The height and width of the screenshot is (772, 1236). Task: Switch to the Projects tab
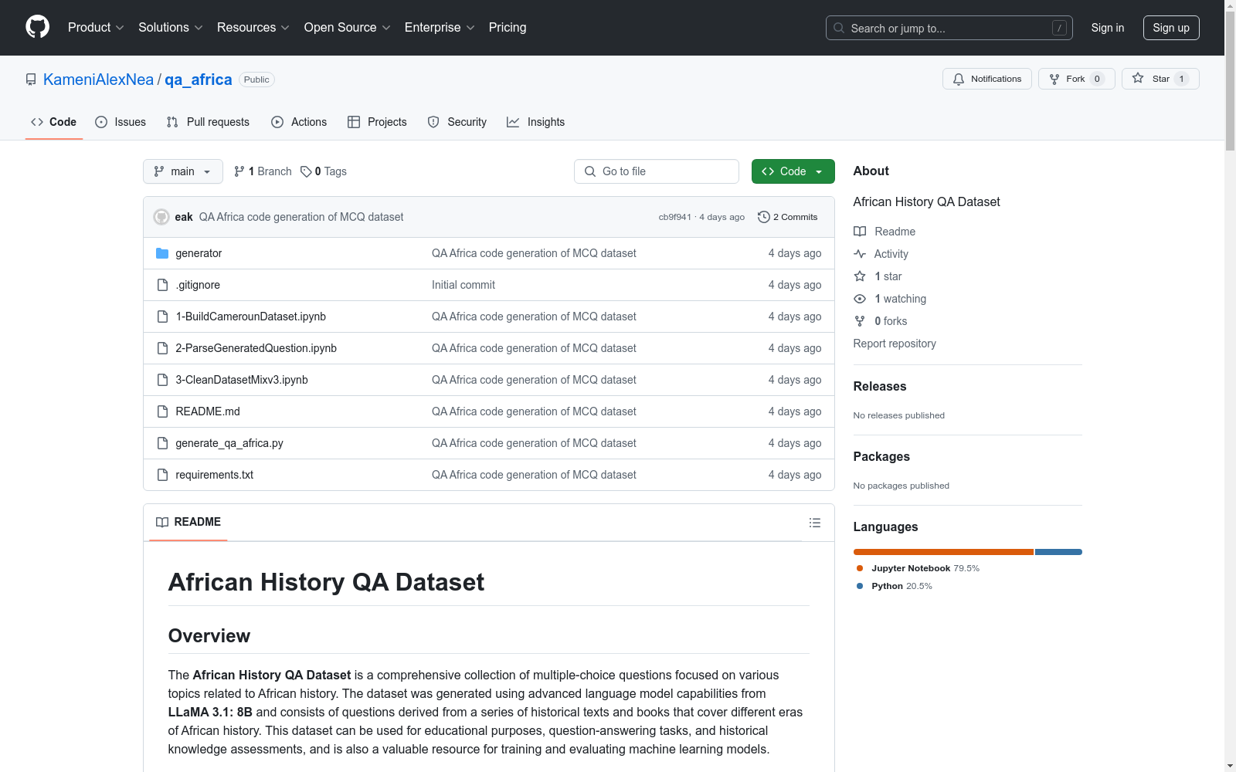point(377,122)
